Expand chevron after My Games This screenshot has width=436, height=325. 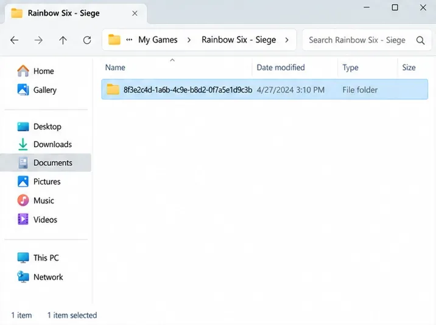coord(189,40)
